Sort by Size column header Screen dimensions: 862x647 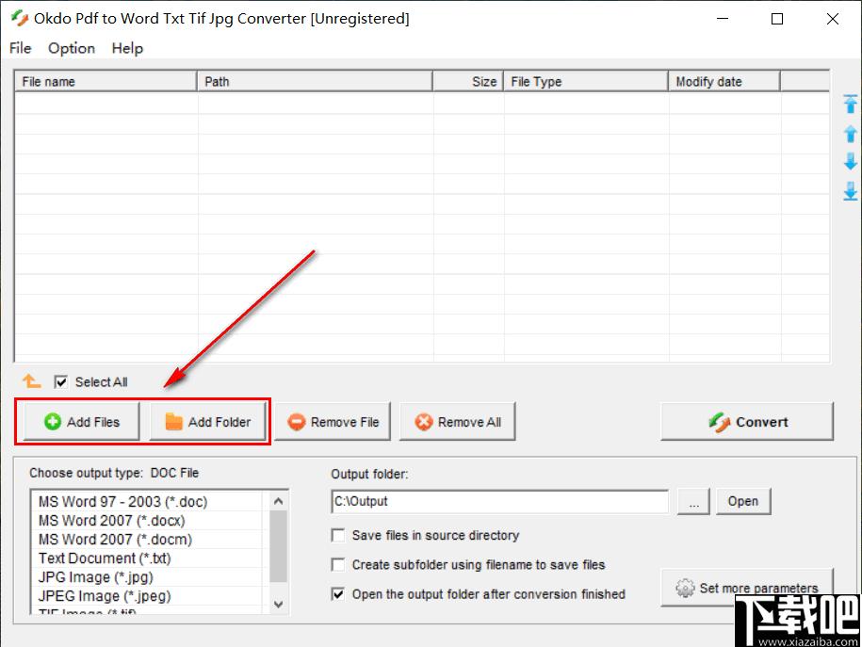[x=468, y=81]
